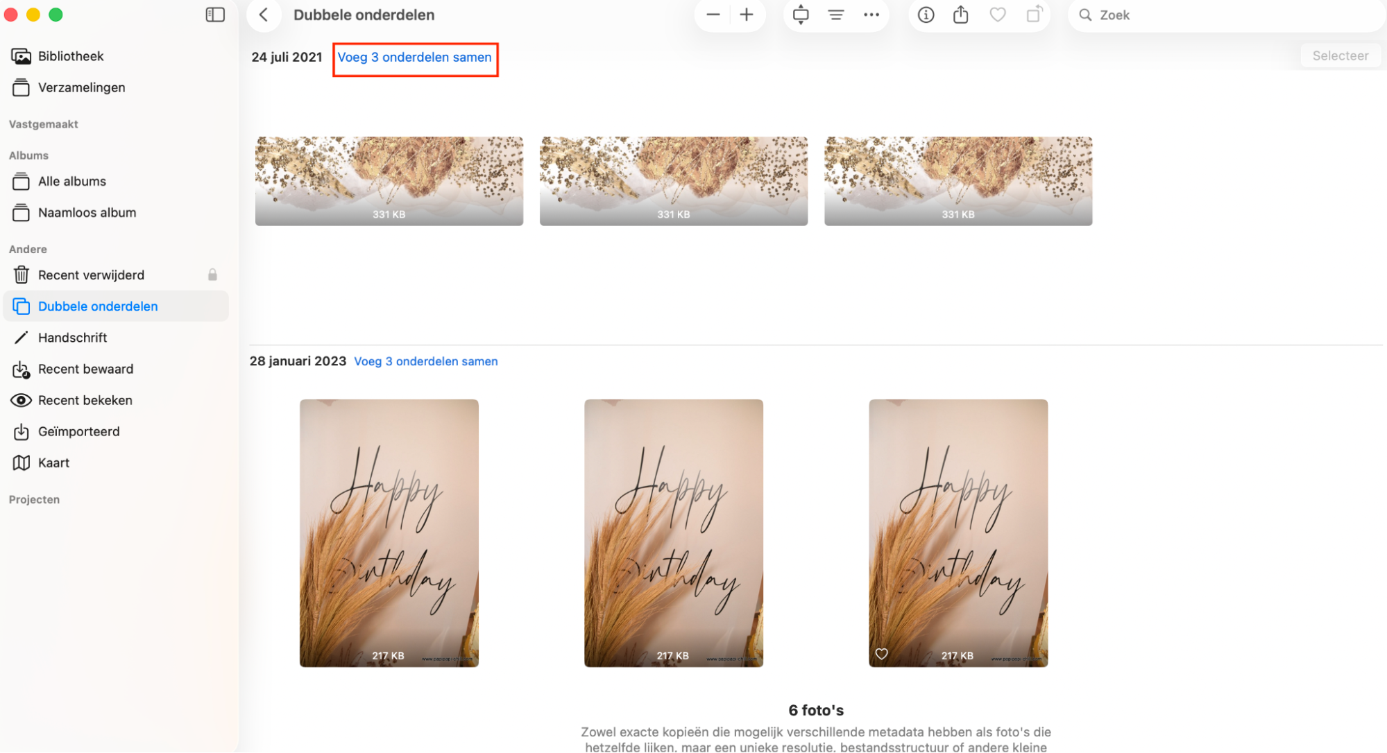1387x753 pixels.
Task: Open the filter options dropdown
Action: pyautogui.click(x=836, y=15)
